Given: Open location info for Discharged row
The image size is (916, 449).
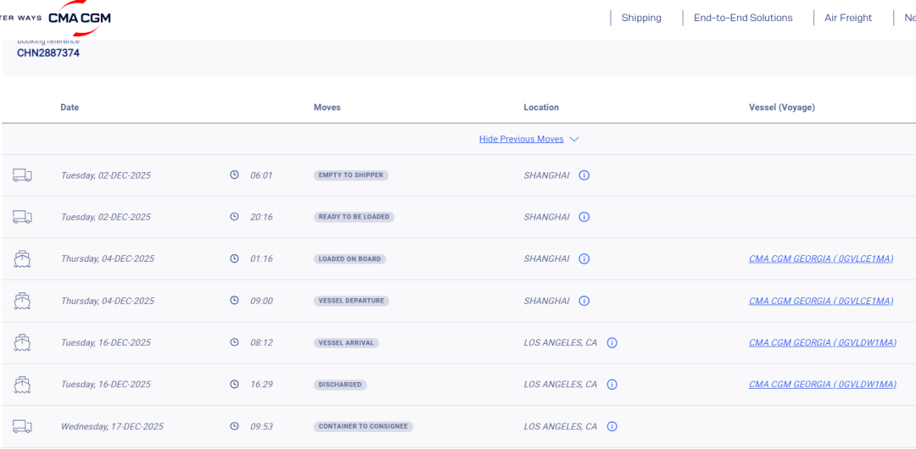Looking at the screenshot, I should (612, 385).
